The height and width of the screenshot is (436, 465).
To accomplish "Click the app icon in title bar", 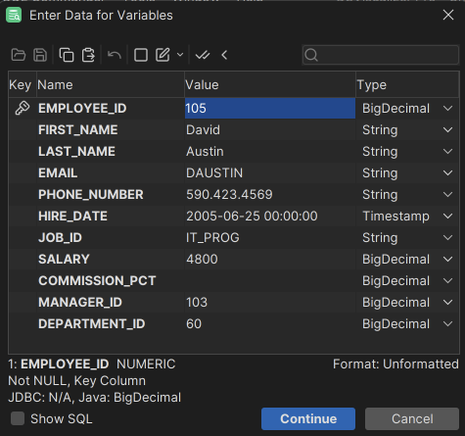I will pyautogui.click(x=14, y=15).
